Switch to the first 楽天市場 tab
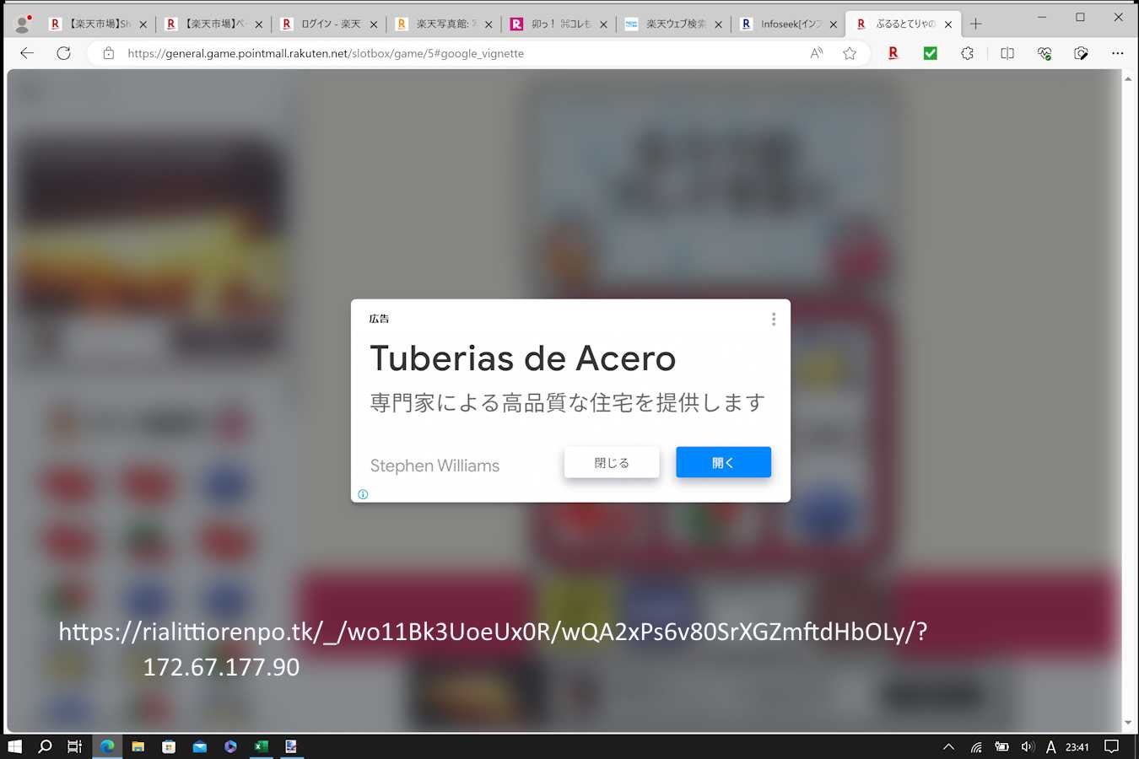This screenshot has height=759, width=1139. (98, 24)
